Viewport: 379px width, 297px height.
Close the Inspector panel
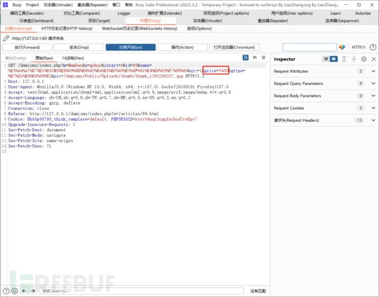click(x=374, y=59)
